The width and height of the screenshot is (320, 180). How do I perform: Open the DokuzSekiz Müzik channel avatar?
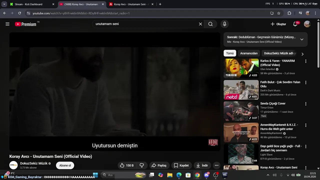pos(13,165)
